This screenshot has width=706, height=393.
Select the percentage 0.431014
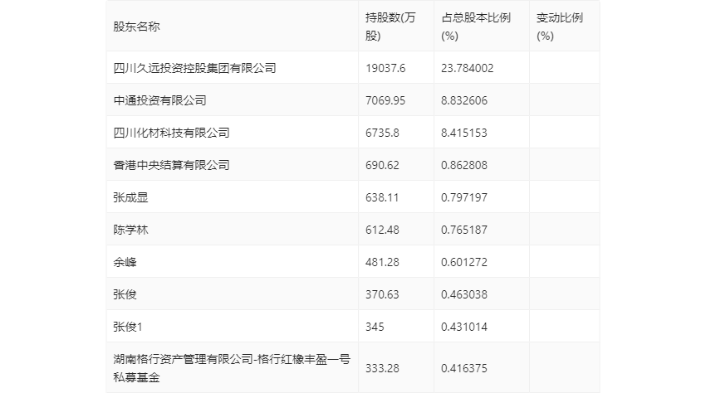pos(464,327)
